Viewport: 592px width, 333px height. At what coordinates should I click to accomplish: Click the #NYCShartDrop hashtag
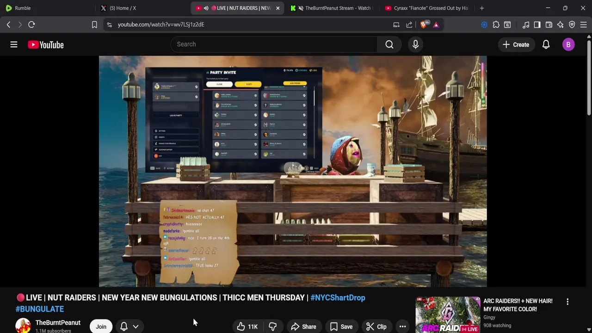pos(338,298)
